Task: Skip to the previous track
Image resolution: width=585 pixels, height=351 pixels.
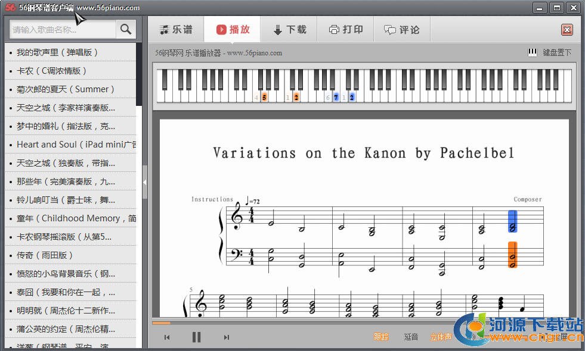Action: tap(167, 337)
